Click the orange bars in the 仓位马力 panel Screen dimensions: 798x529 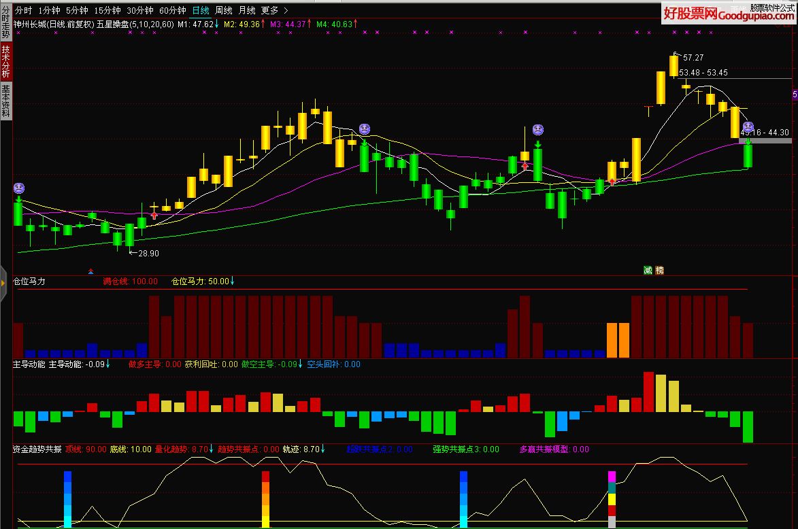click(618, 340)
